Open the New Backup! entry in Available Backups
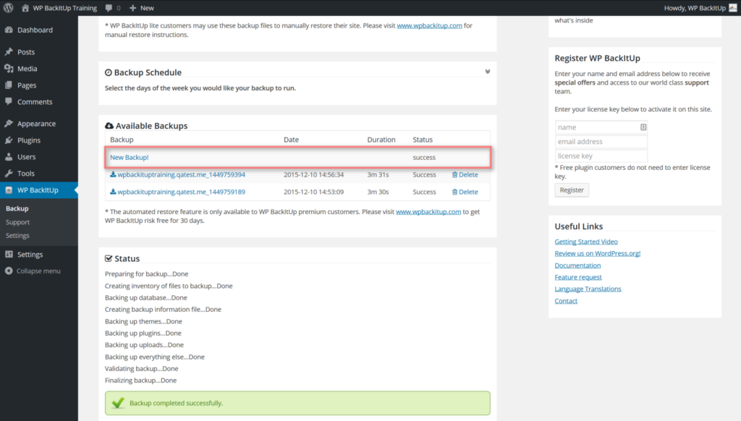The height and width of the screenshot is (421, 741). [x=129, y=157]
